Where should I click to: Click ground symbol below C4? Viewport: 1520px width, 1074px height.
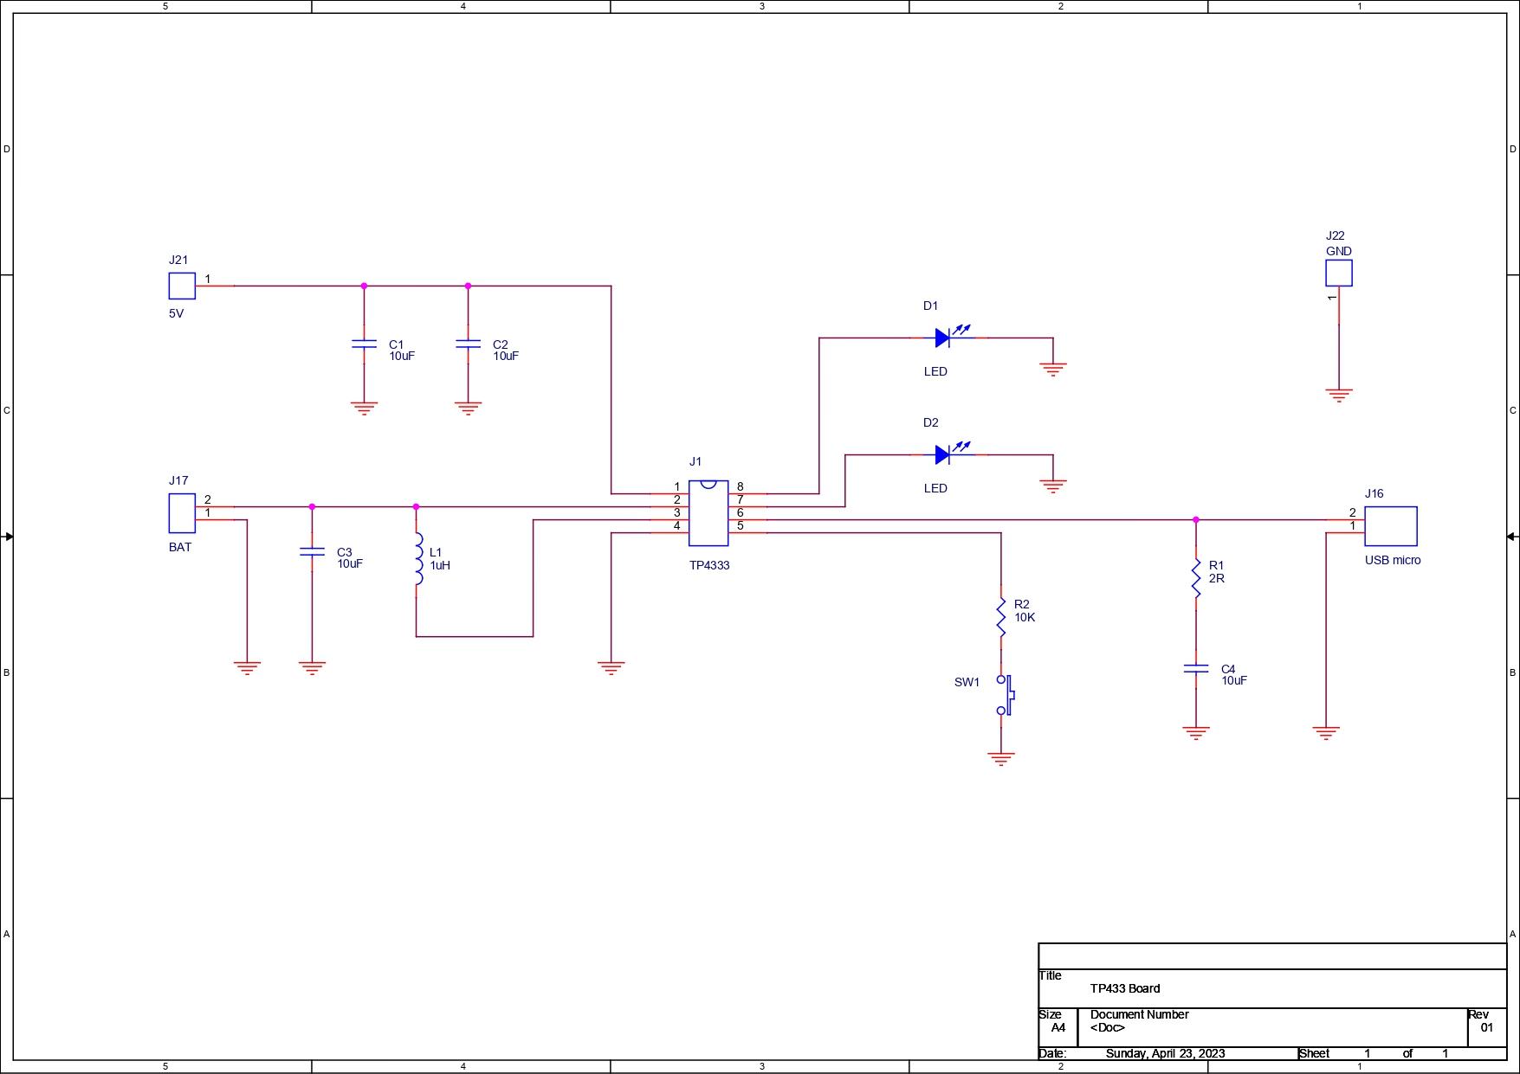(x=1196, y=733)
